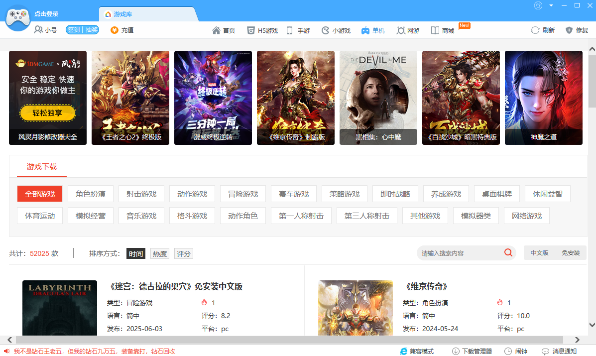Sort by 时间
The height and width of the screenshot is (356, 596).
pyautogui.click(x=136, y=254)
